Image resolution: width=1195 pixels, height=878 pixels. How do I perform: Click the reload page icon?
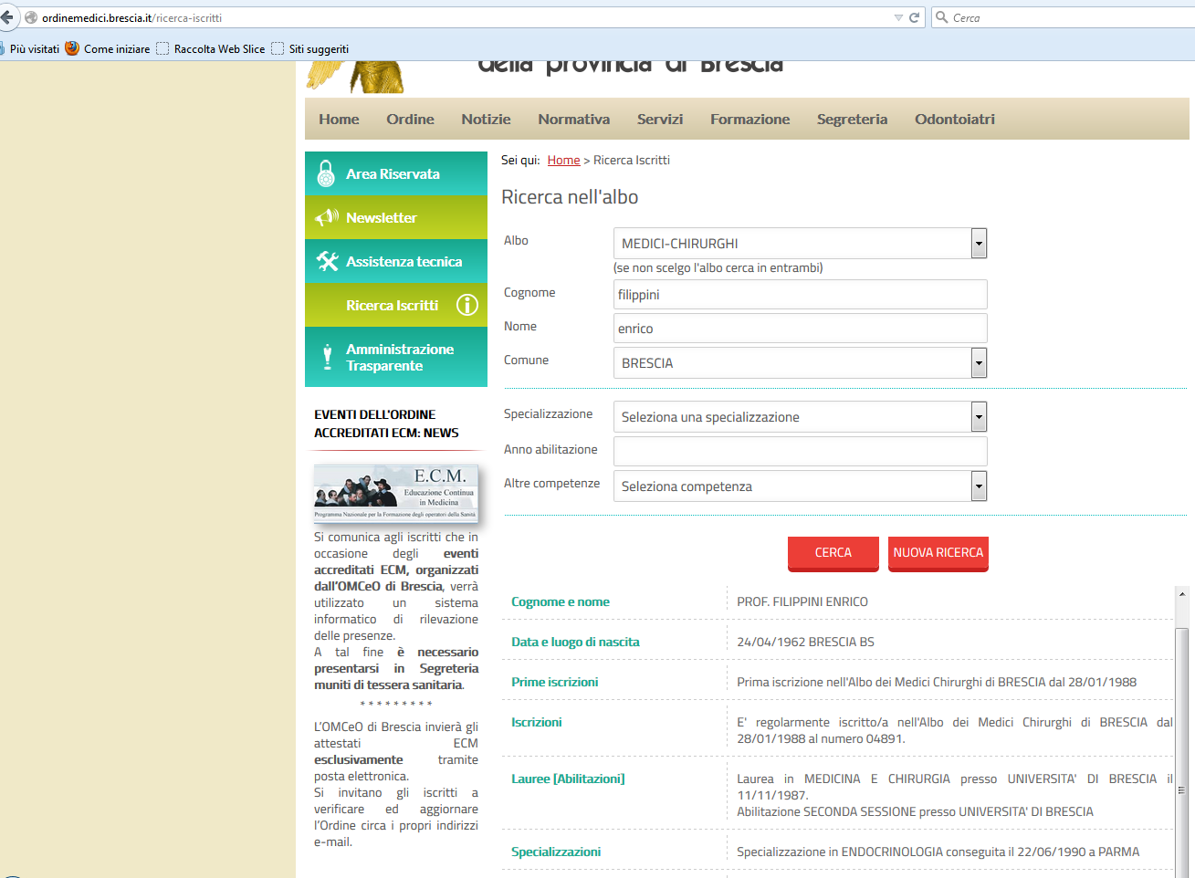(915, 17)
